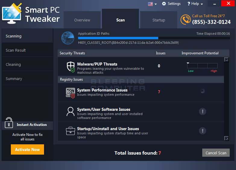
Task: Click the Settings gear icon
Action: (164, 4)
